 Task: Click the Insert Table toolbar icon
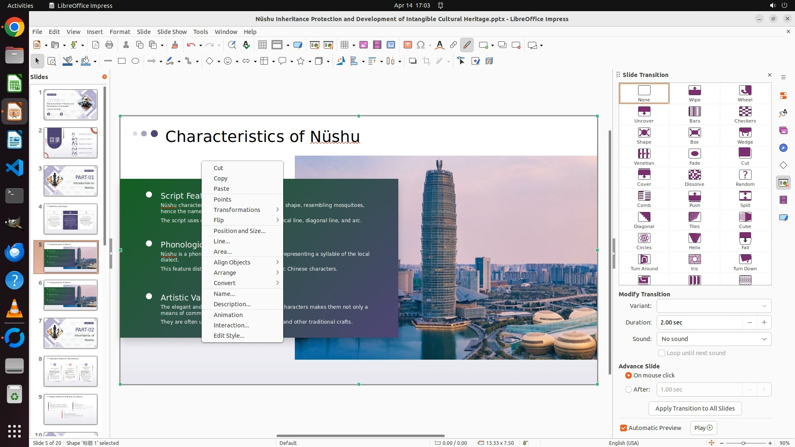tap(344, 45)
